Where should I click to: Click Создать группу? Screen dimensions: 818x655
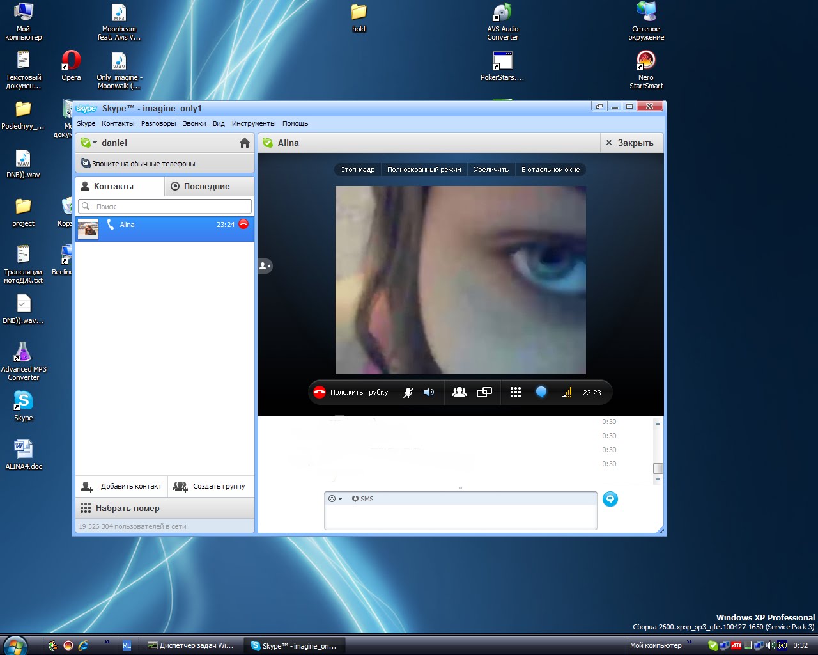pos(209,486)
